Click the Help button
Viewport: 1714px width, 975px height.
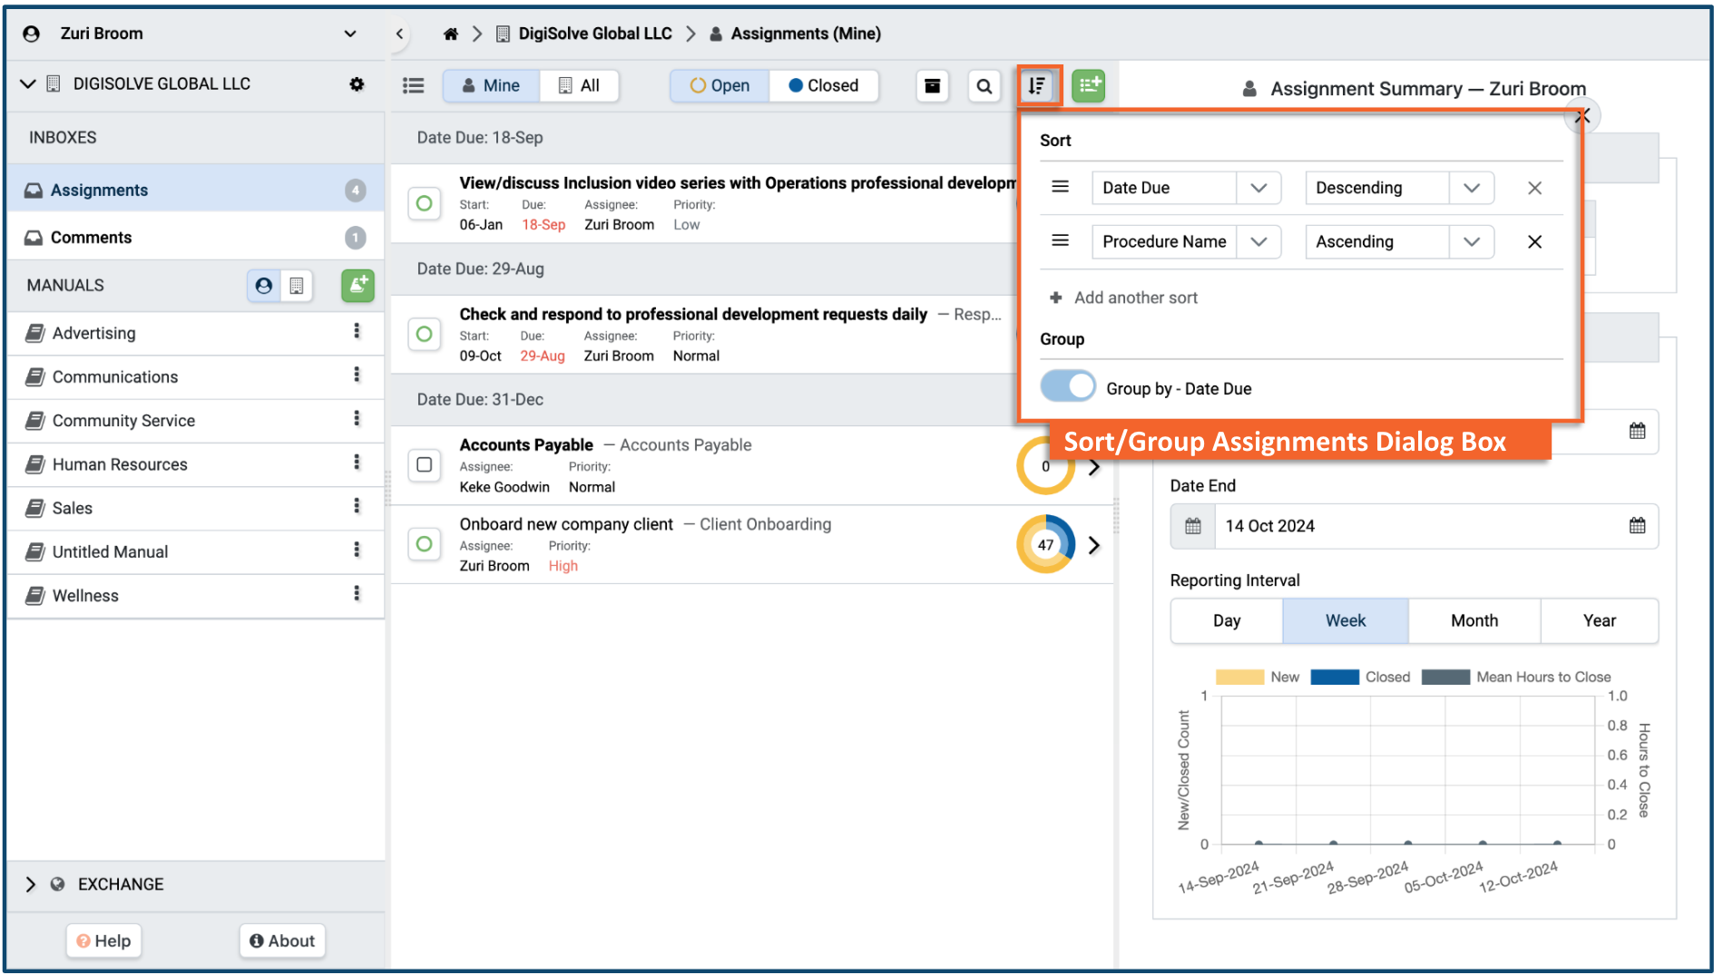tap(104, 941)
